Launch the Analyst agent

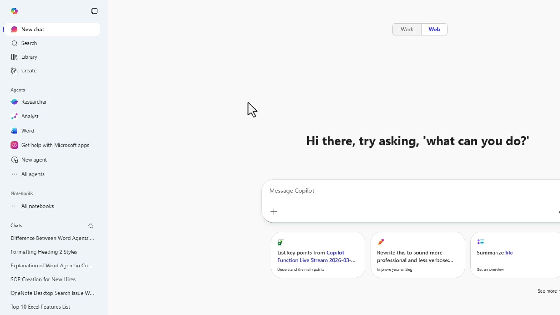pyautogui.click(x=30, y=116)
